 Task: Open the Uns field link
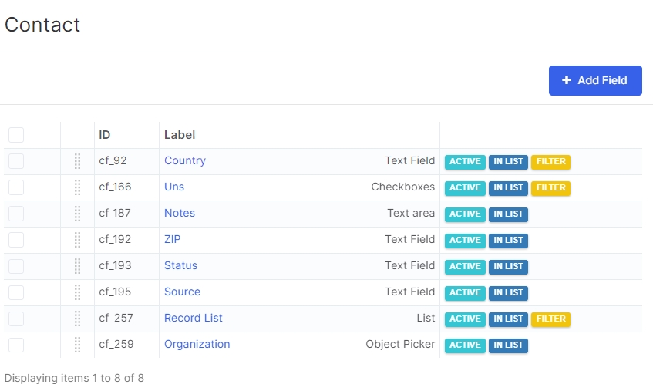tap(174, 187)
